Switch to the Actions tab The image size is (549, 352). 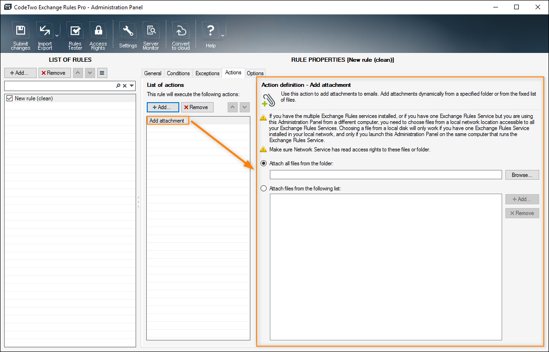[x=233, y=72]
